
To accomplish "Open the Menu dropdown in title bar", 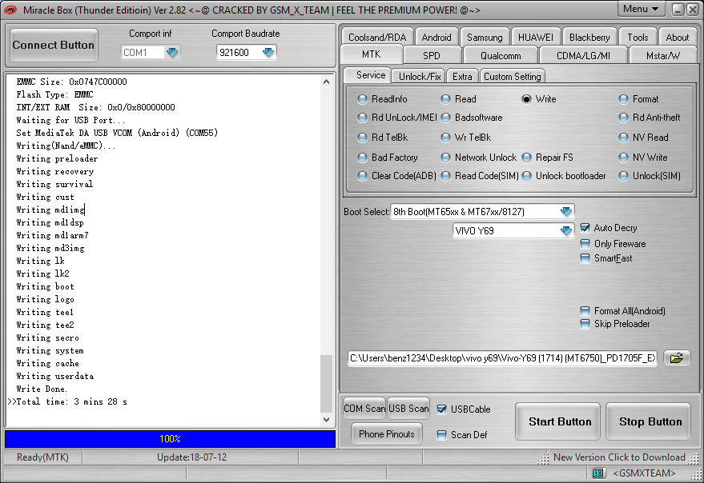I will (640, 9).
